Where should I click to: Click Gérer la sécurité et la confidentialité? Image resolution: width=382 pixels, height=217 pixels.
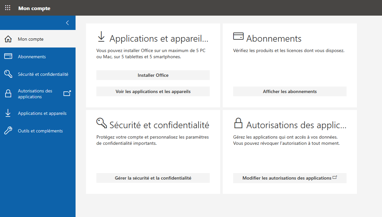point(153,178)
